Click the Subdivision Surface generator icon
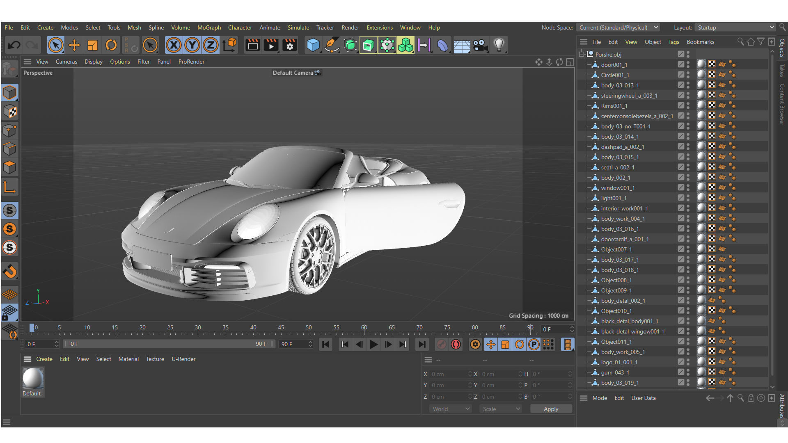 [x=350, y=45]
